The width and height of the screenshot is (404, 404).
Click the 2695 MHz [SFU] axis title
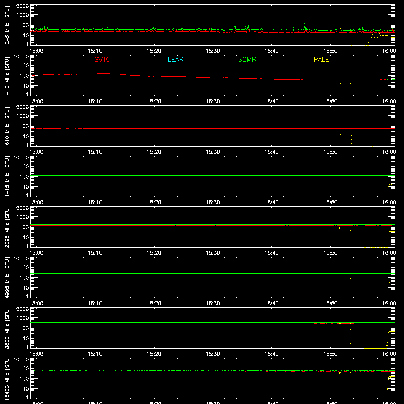(7, 227)
